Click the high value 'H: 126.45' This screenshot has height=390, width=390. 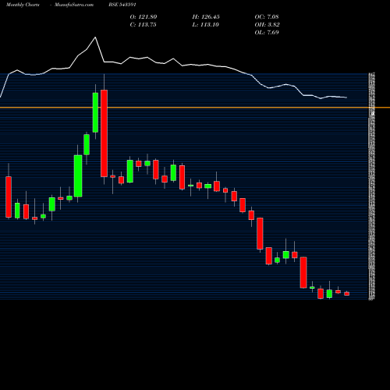pos(206,17)
